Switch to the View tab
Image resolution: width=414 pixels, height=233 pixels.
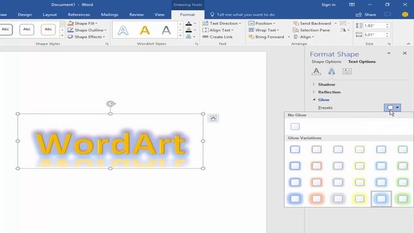click(x=159, y=14)
